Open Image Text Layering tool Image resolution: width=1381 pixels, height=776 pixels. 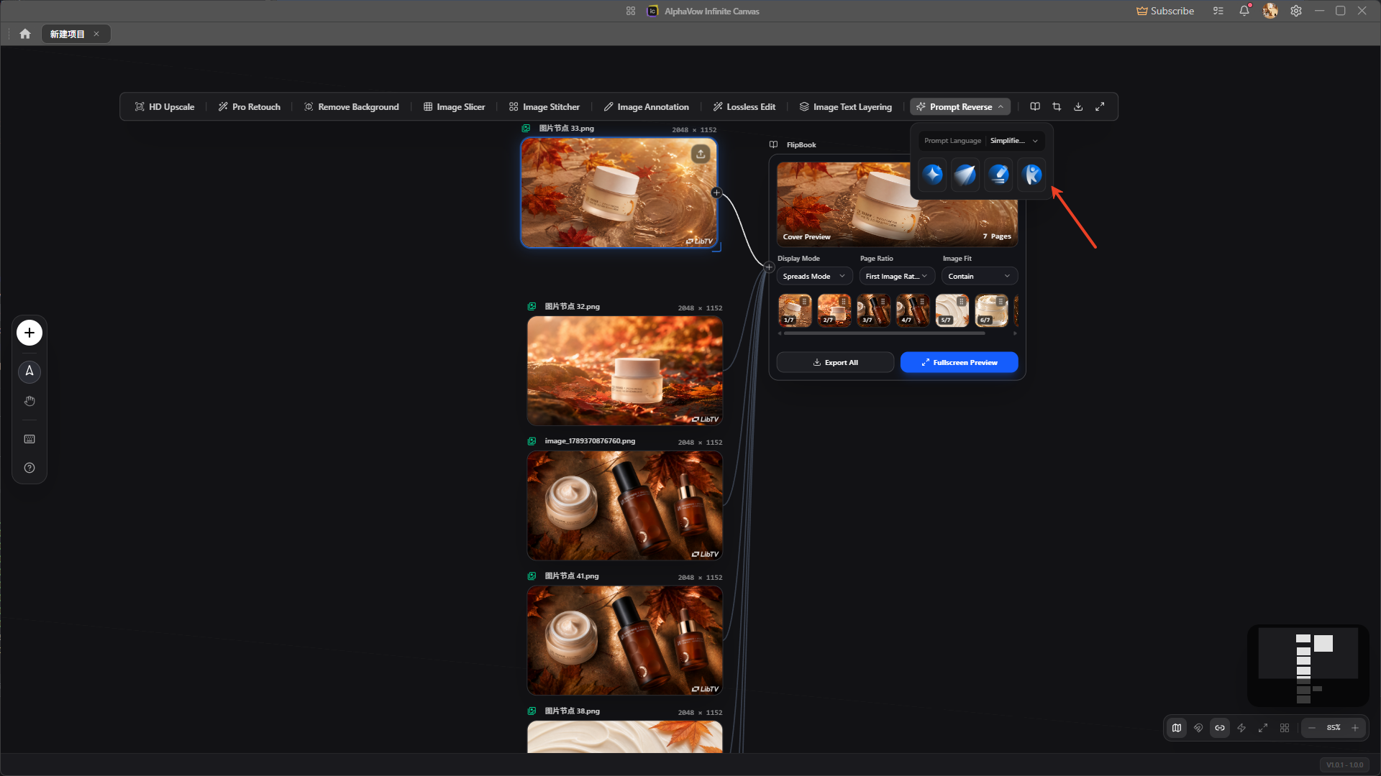click(845, 106)
